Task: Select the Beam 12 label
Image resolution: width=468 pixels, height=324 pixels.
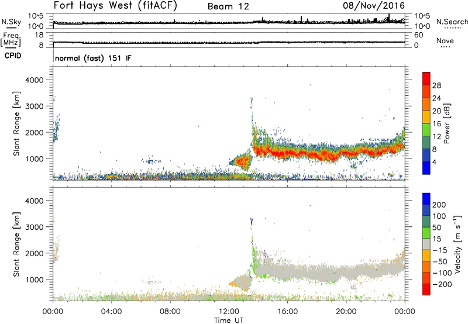Action: coord(228,6)
